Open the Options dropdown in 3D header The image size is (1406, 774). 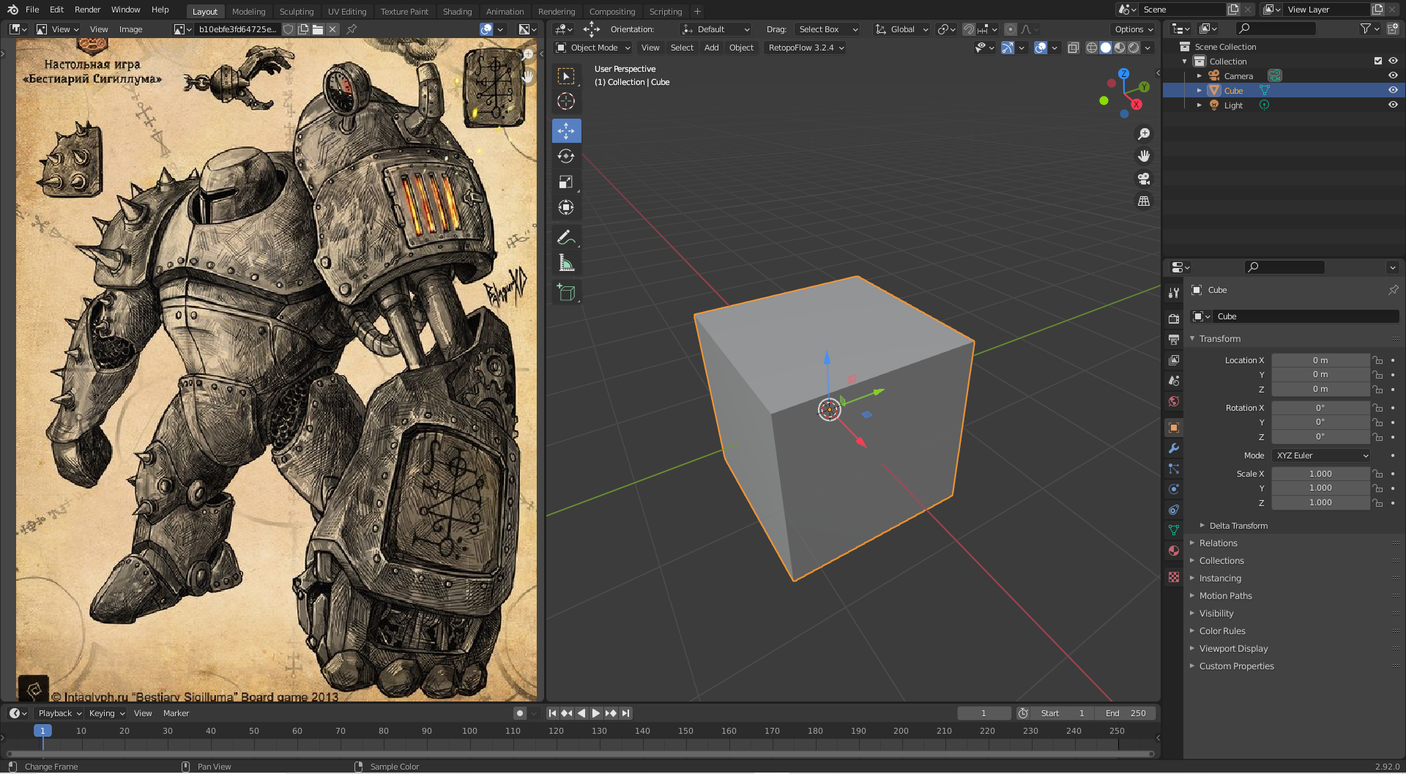(1133, 29)
